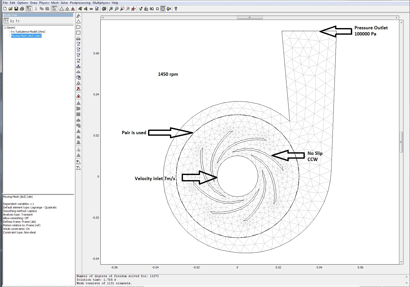Screen dimensions: 410x287
Task: Select the pointer arrow tool
Action: (54, 9)
